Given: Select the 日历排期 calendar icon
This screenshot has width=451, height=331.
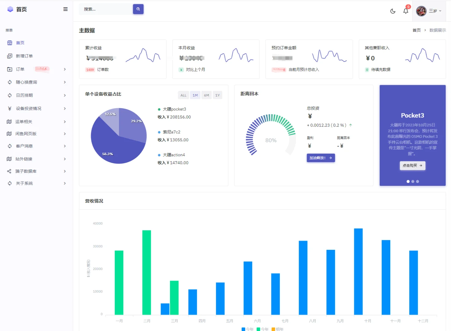Looking at the screenshot, I should [10, 95].
